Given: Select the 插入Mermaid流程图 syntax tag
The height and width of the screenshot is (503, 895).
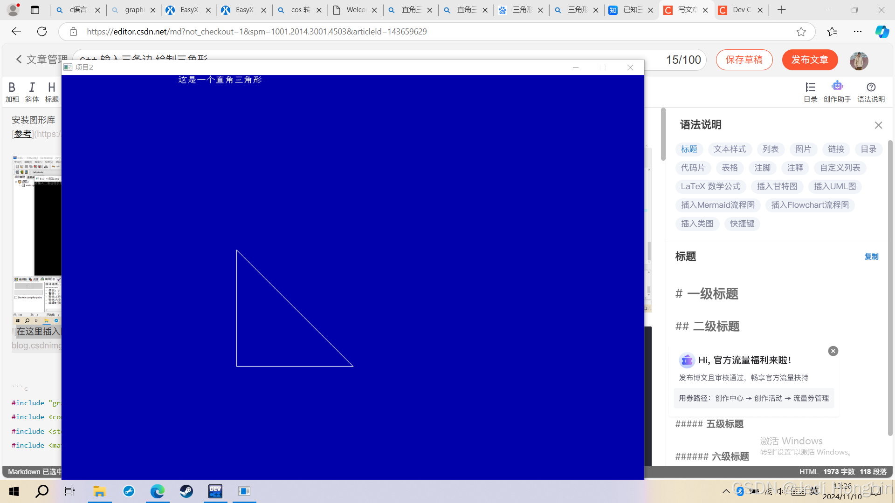Looking at the screenshot, I should tap(718, 205).
